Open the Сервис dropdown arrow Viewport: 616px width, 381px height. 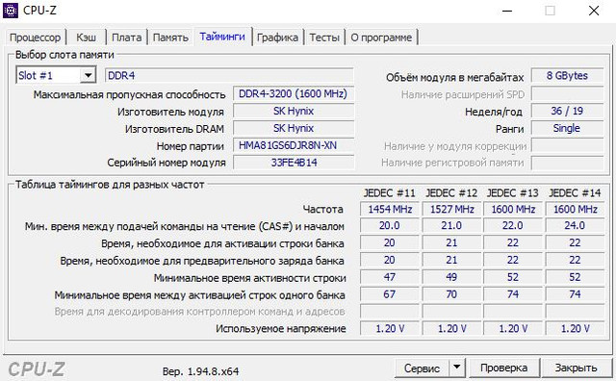[456, 368]
